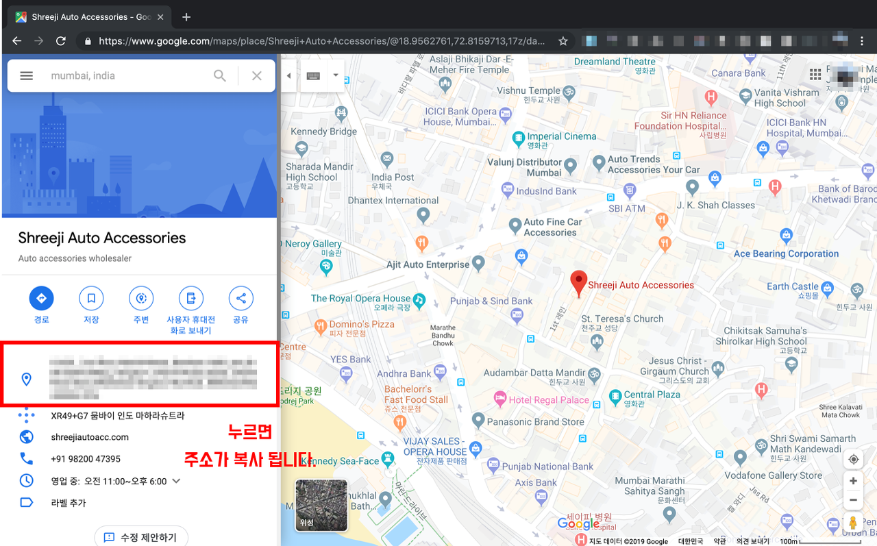Click Suggest an edit (수정 제안하기) button

tap(141, 537)
